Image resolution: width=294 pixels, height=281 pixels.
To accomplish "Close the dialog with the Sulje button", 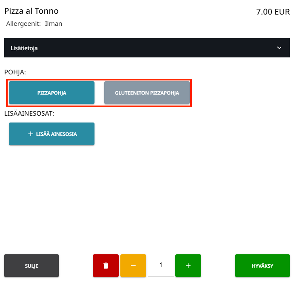I will point(31,266).
